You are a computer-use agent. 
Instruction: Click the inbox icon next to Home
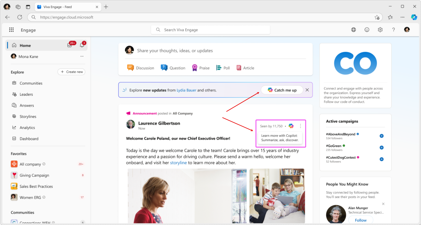[x=70, y=45]
